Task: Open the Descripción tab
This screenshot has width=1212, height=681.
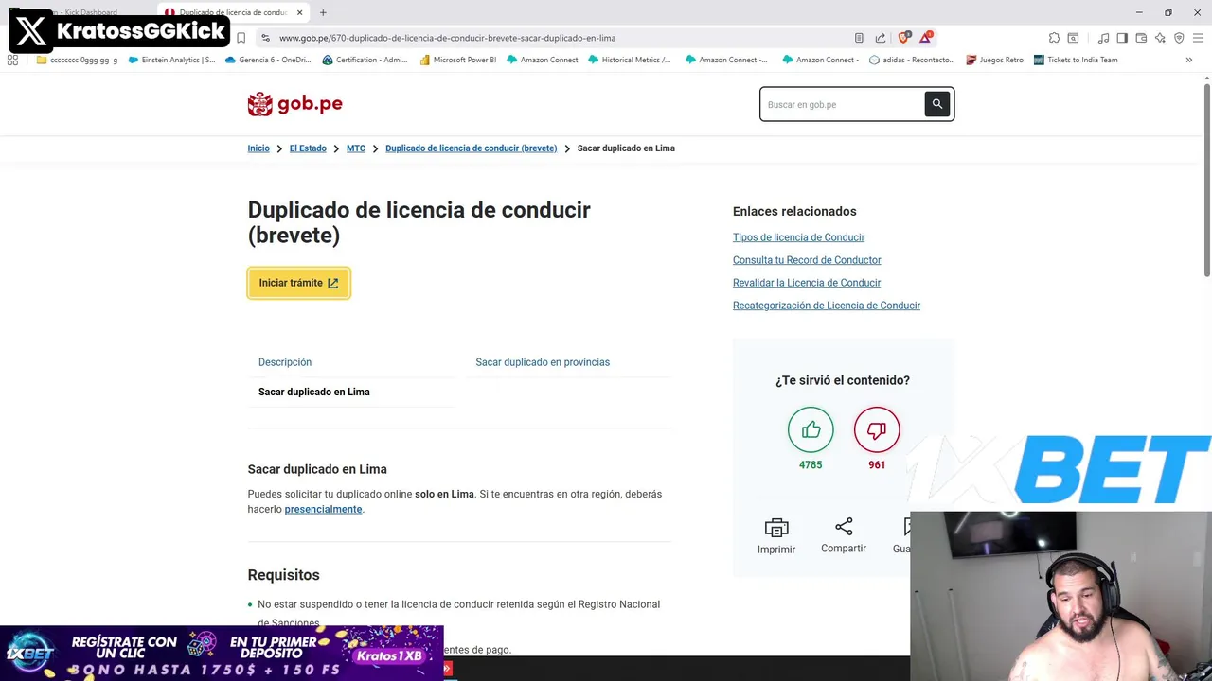Action: tap(285, 362)
